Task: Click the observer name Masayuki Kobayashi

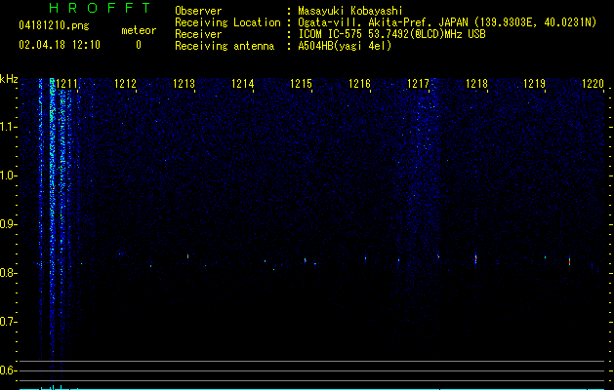Action: pyautogui.click(x=350, y=11)
